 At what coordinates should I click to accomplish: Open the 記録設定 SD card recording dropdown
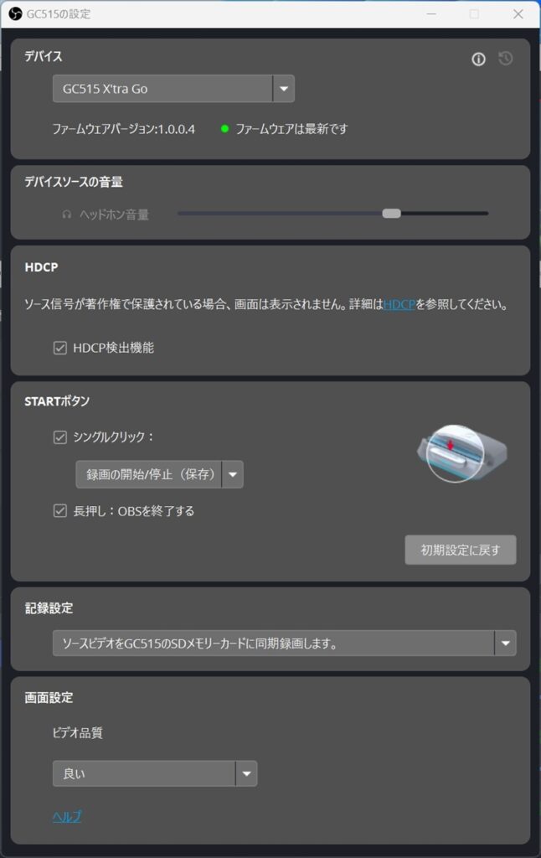click(285, 643)
